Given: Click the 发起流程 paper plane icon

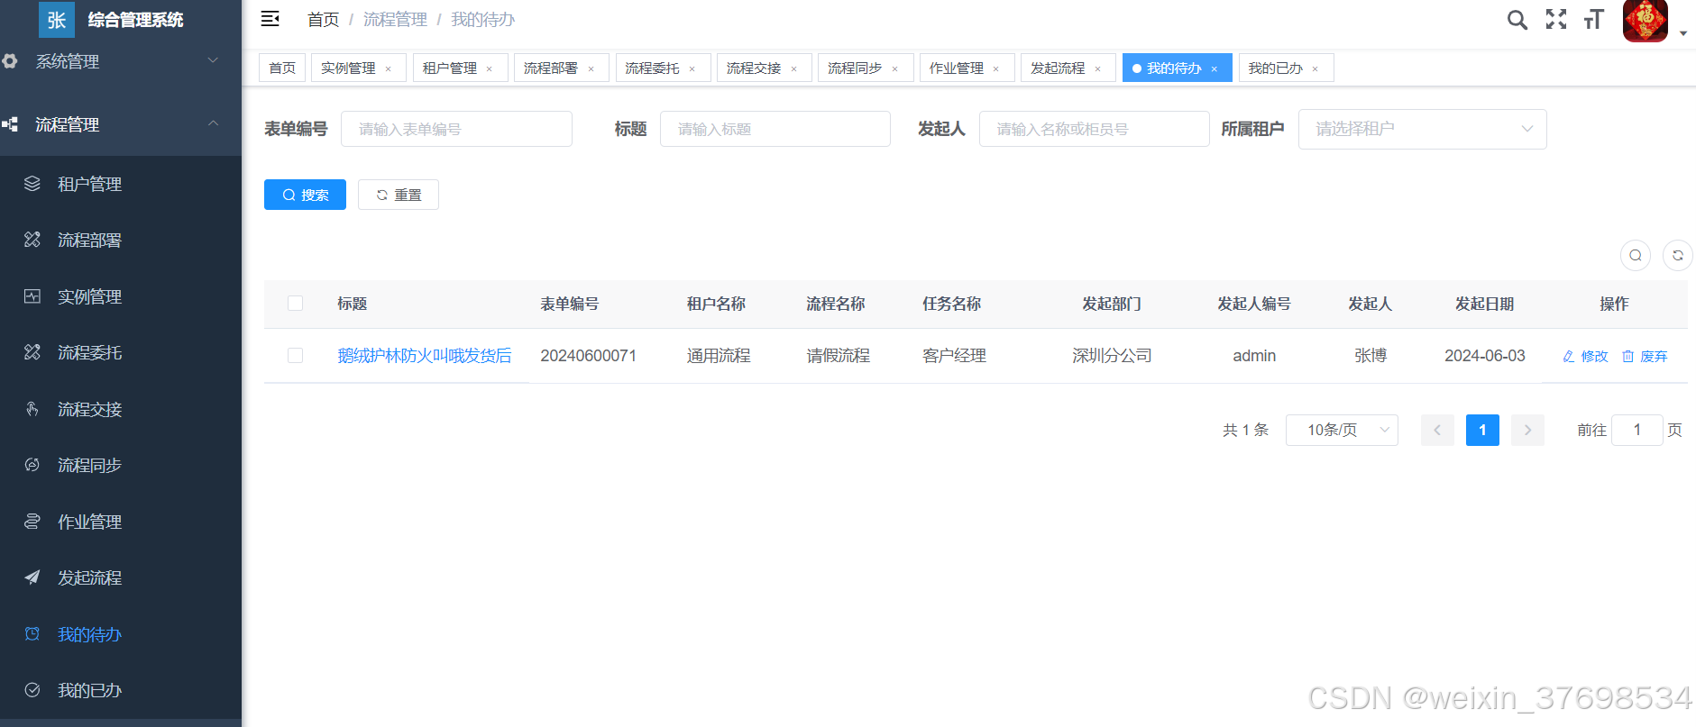Looking at the screenshot, I should (32, 577).
